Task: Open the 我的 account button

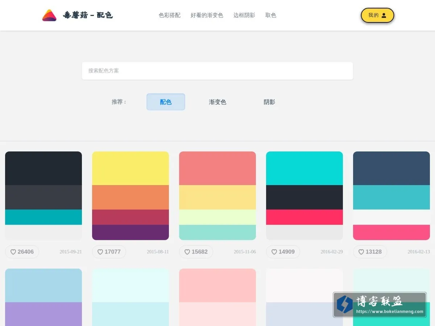Action: [x=377, y=15]
